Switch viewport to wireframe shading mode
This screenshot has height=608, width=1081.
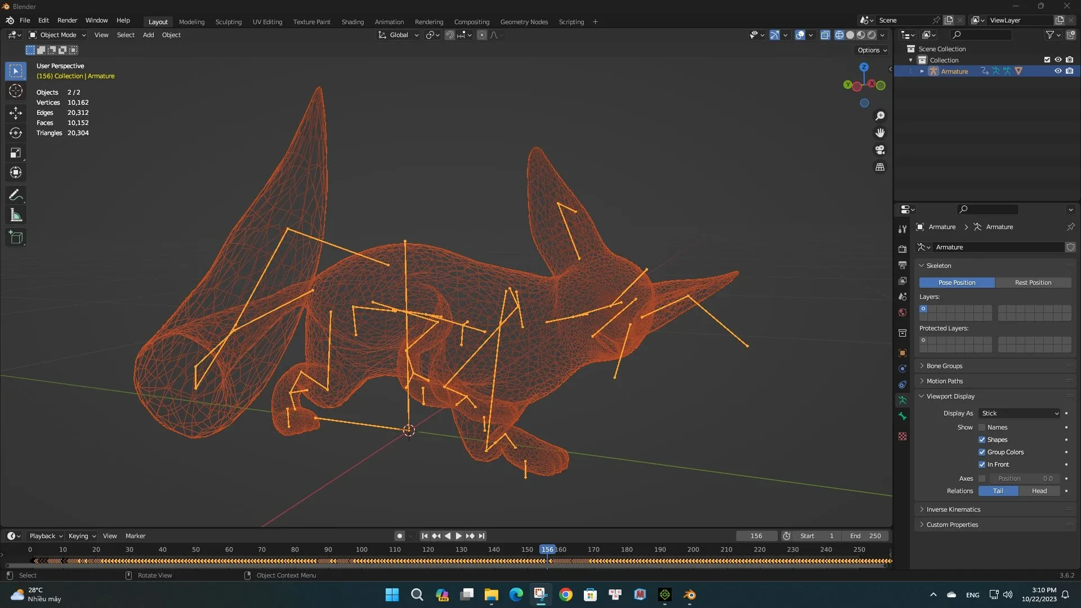(x=838, y=34)
